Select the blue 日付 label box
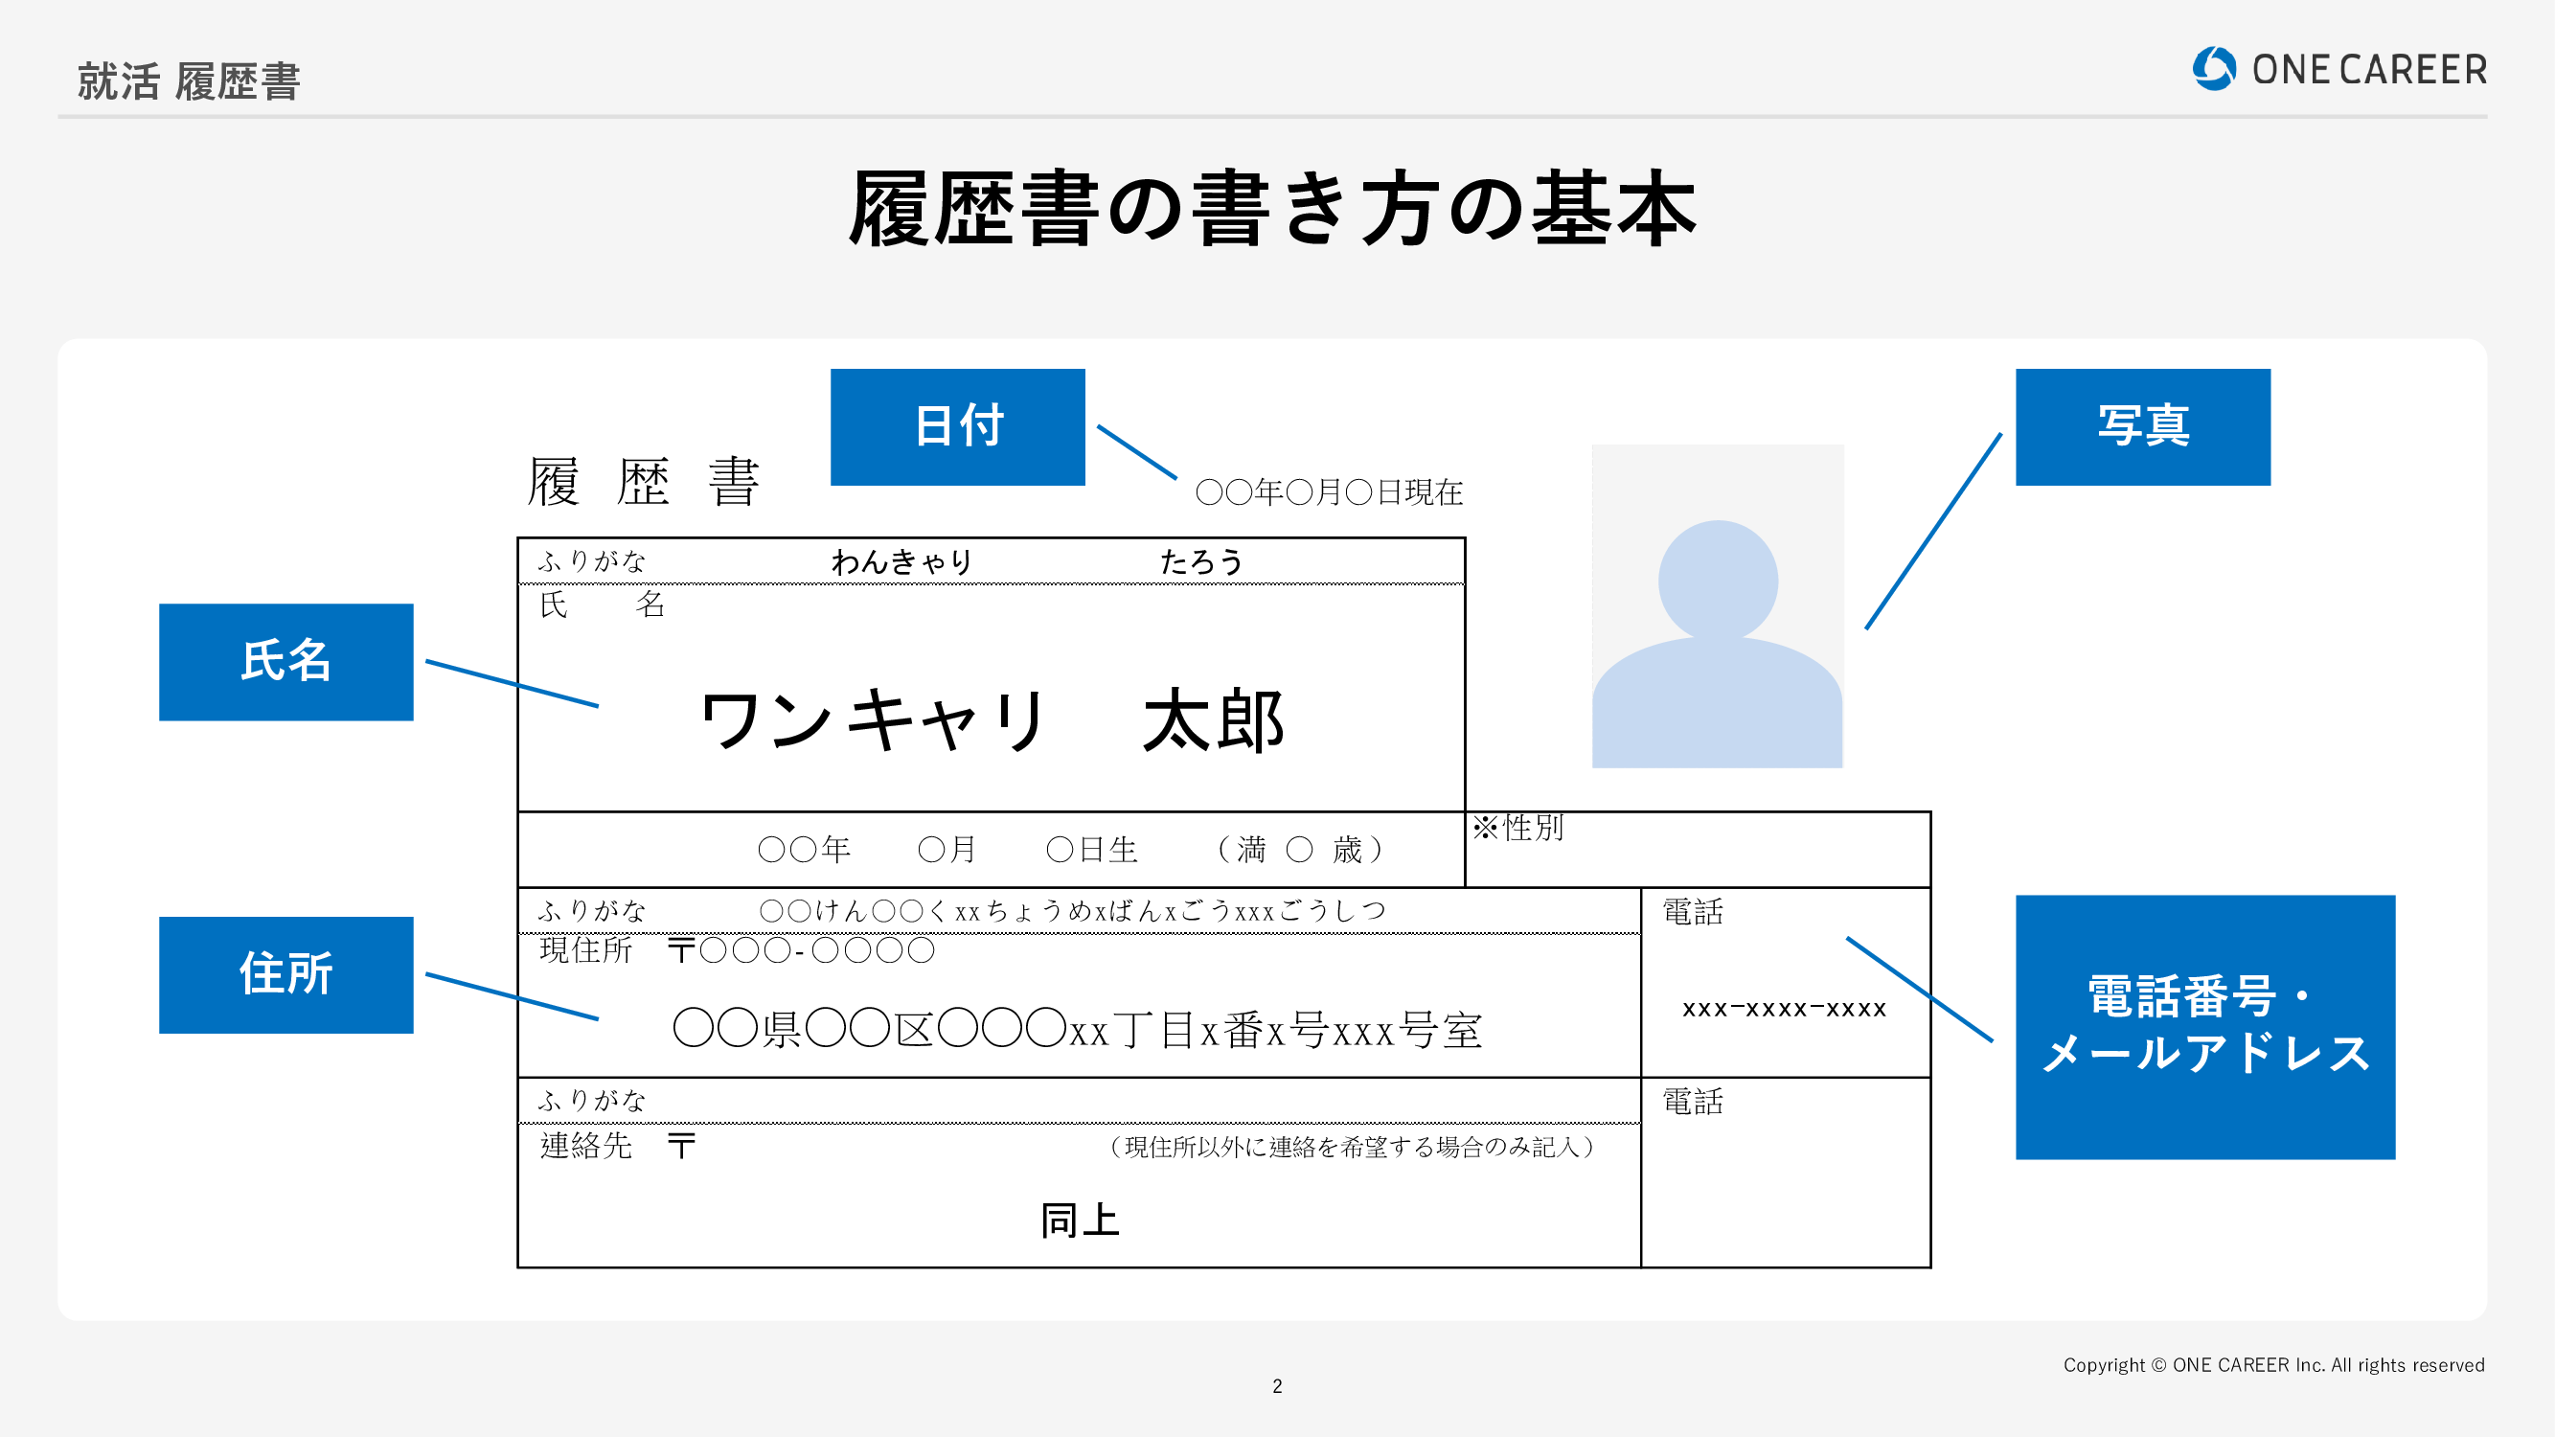2555x1437 pixels. point(957,426)
